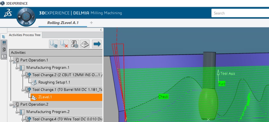Click the green Part label in viewport
Screen dimensions: 269x122
[x=222, y=84]
